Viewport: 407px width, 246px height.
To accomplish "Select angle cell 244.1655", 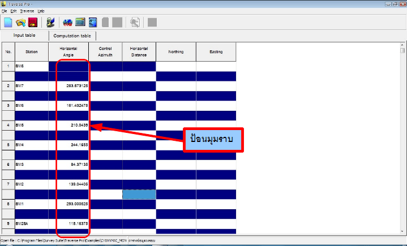I will [x=68, y=145].
